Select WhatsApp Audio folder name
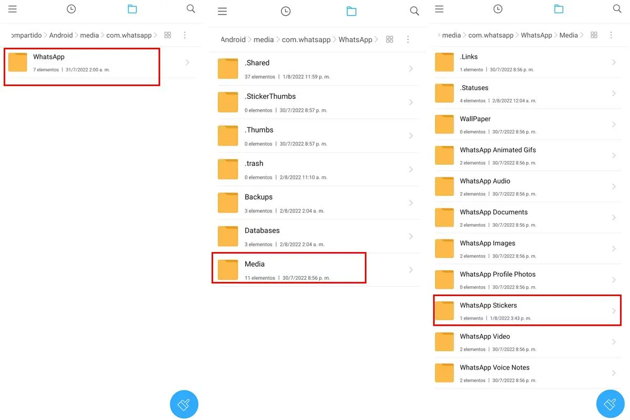The image size is (630, 420). 485,181
